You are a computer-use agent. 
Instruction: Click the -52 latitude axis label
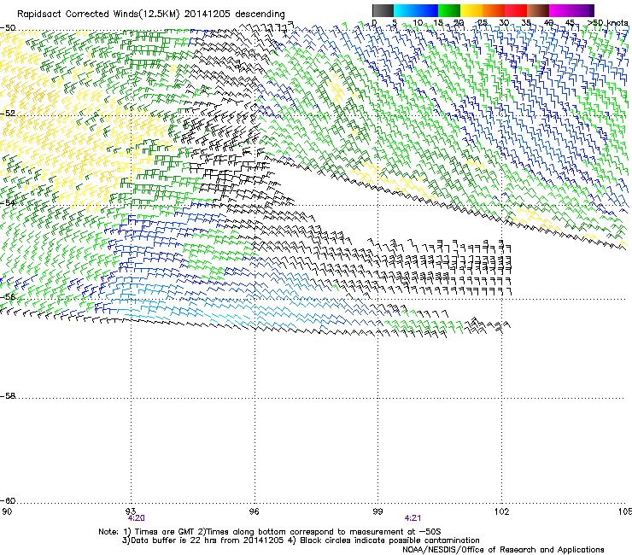[x=8, y=114]
